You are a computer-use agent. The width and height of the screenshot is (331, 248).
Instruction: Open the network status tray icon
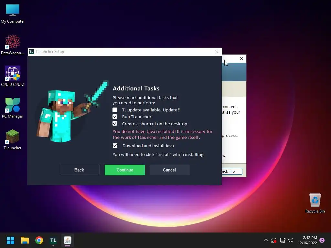coord(283,240)
